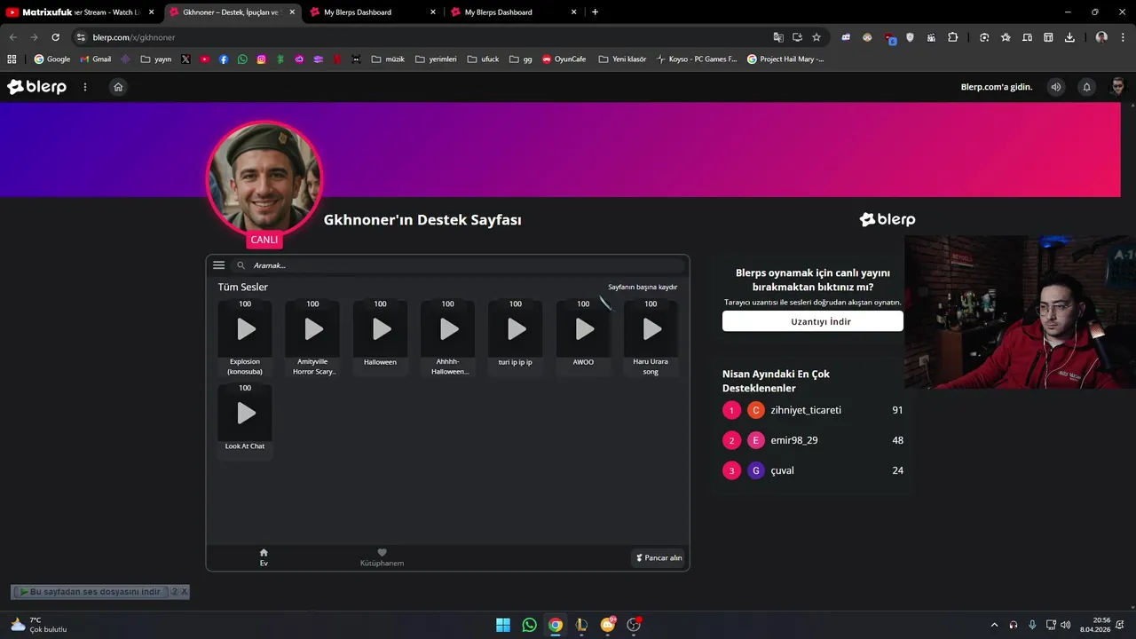Click the Blerp logo in header

(x=36, y=87)
